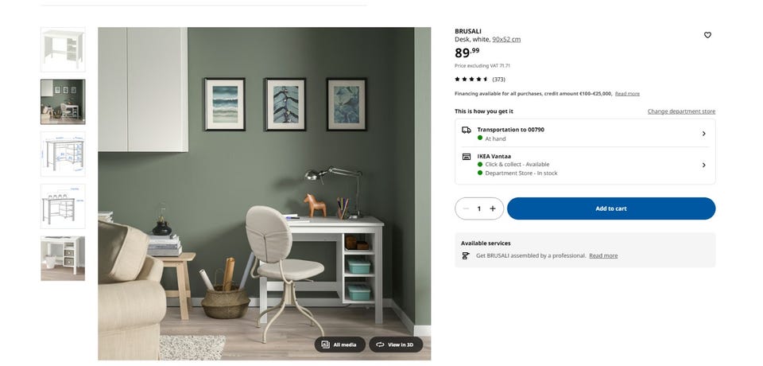The image size is (763, 366).
Task: Click the IKEA Vantaa store icon
Action: pos(467,157)
